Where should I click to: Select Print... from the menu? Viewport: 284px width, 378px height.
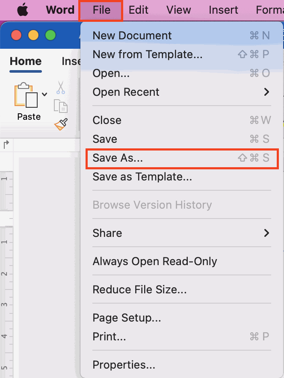pyautogui.click(x=181, y=336)
